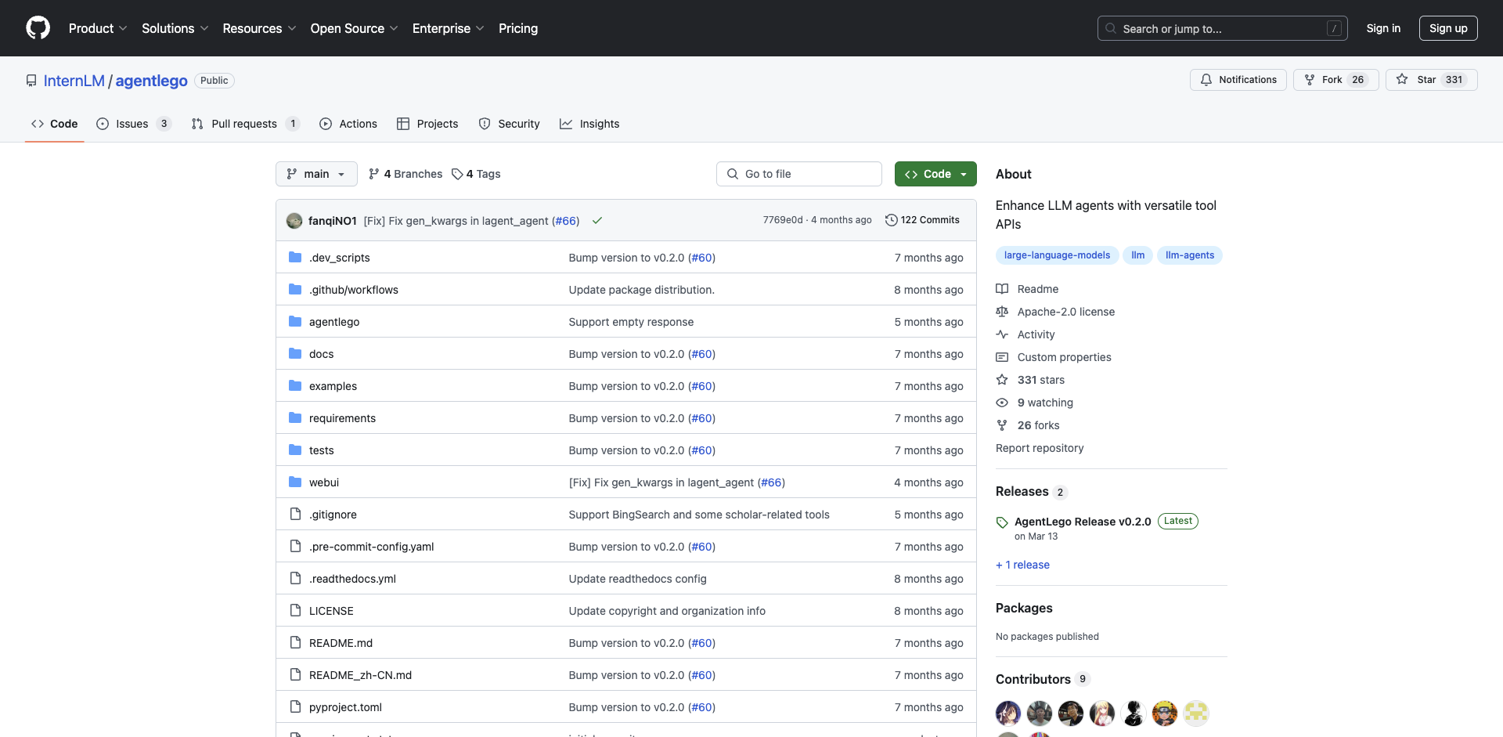The width and height of the screenshot is (1503, 737).
Task: Open the .github/workflows folder
Action: pyautogui.click(x=353, y=290)
